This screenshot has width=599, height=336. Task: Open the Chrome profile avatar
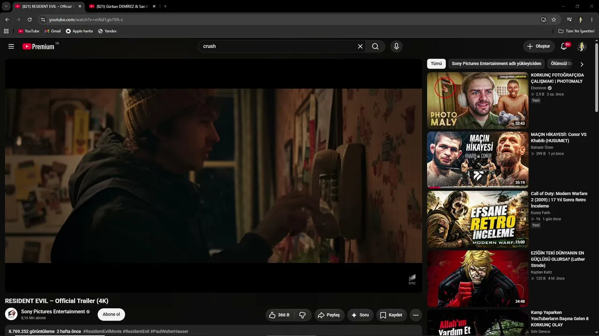coord(580,20)
